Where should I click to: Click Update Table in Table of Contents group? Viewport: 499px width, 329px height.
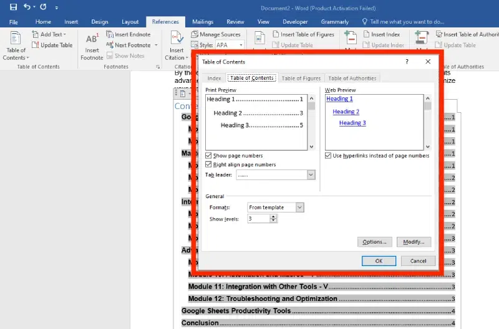coord(52,45)
